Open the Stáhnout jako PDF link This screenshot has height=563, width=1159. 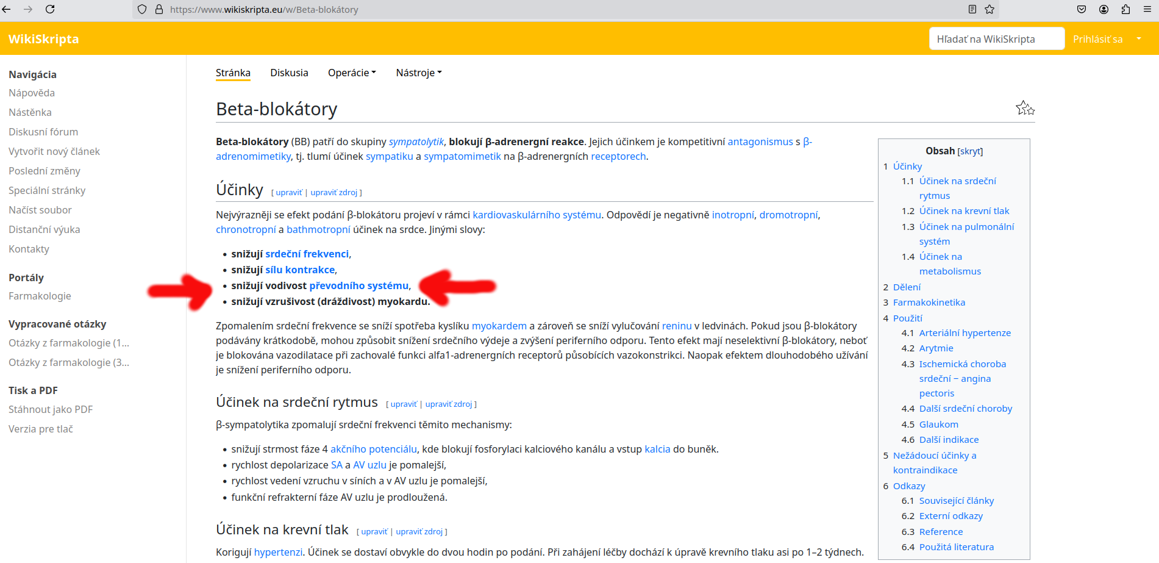tap(51, 409)
